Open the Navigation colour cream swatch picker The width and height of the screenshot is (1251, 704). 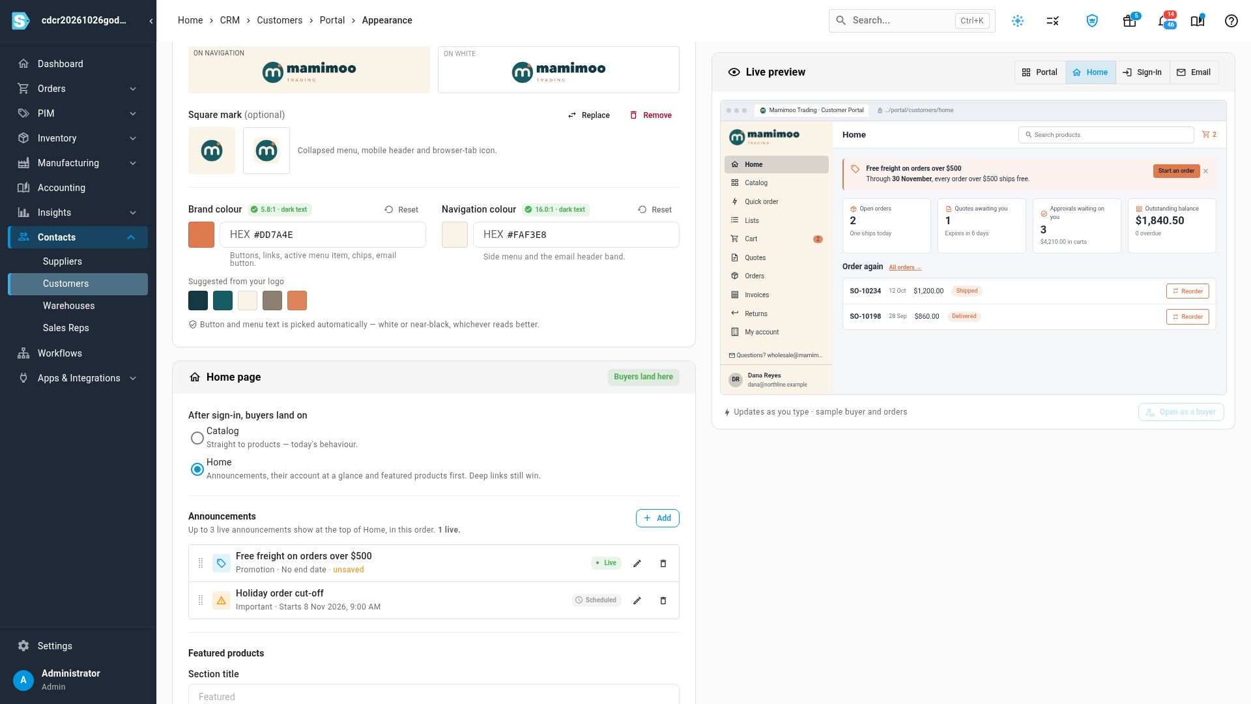tap(455, 235)
